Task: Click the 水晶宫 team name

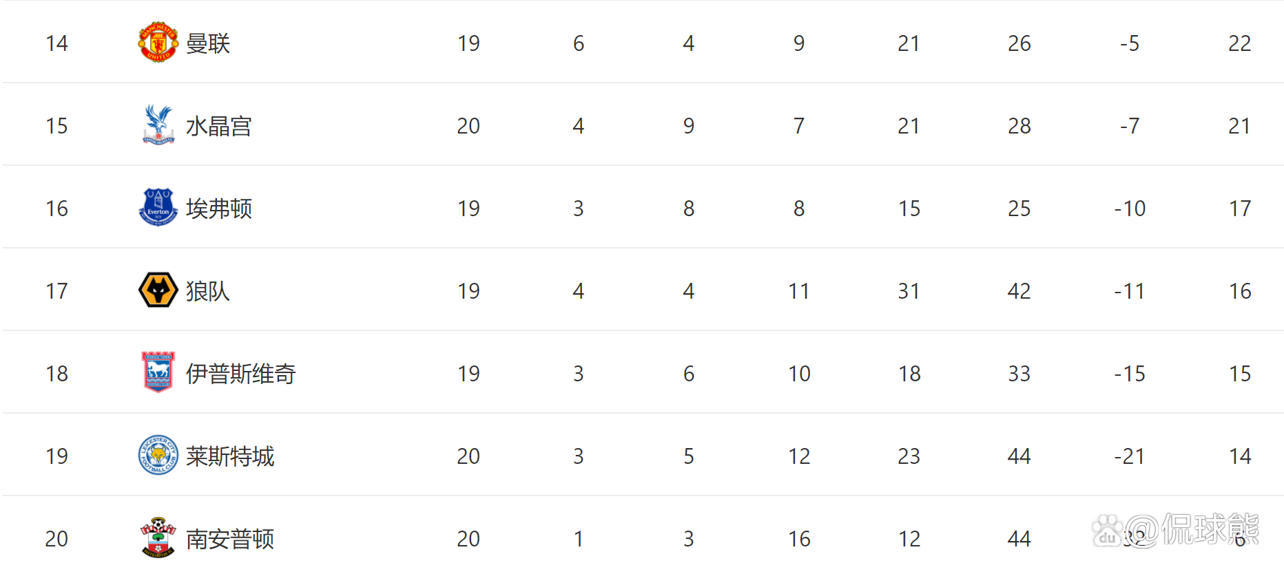Action: [218, 126]
